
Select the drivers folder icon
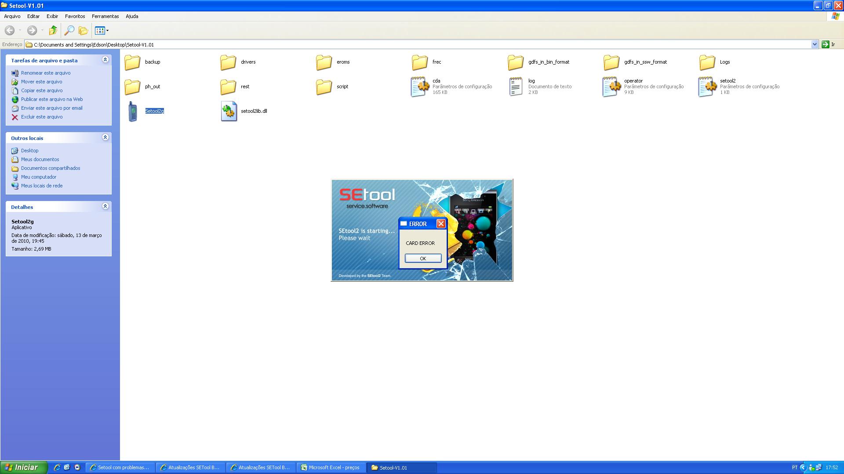pyautogui.click(x=228, y=62)
